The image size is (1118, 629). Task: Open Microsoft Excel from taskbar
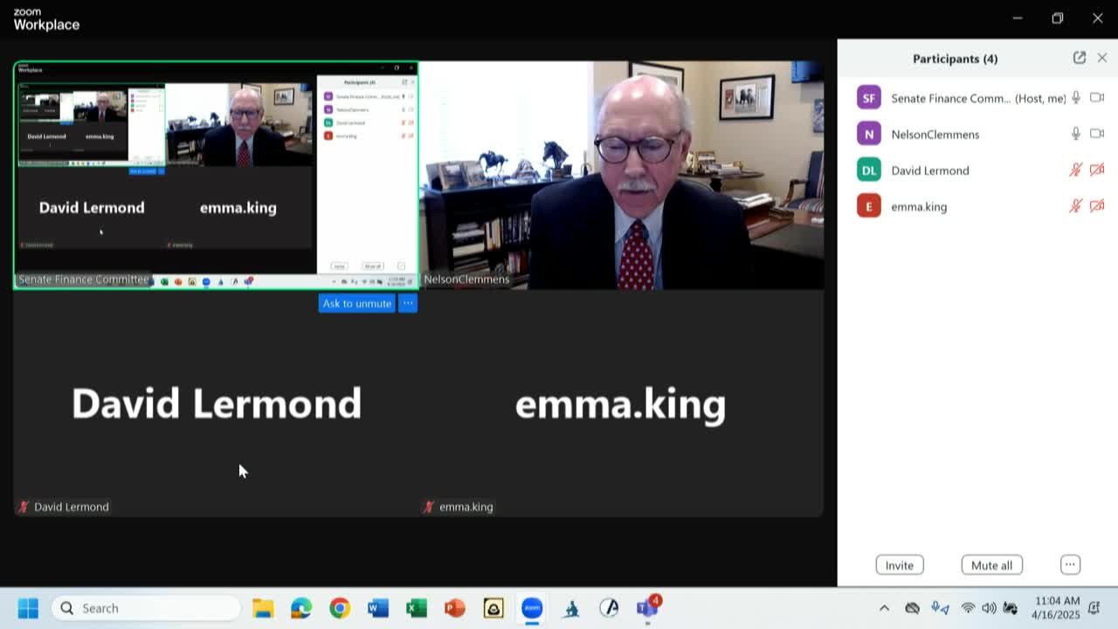417,608
